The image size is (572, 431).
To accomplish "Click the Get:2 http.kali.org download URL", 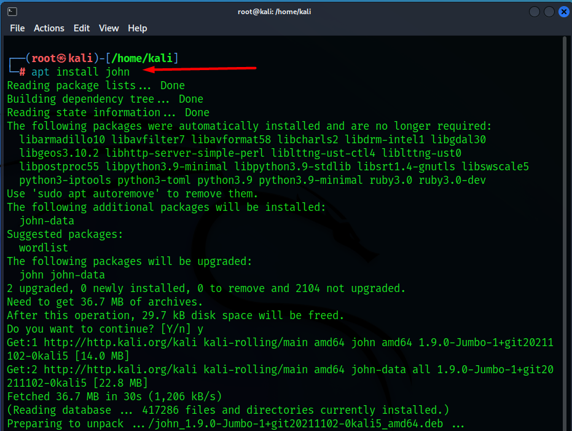I will (120, 370).
